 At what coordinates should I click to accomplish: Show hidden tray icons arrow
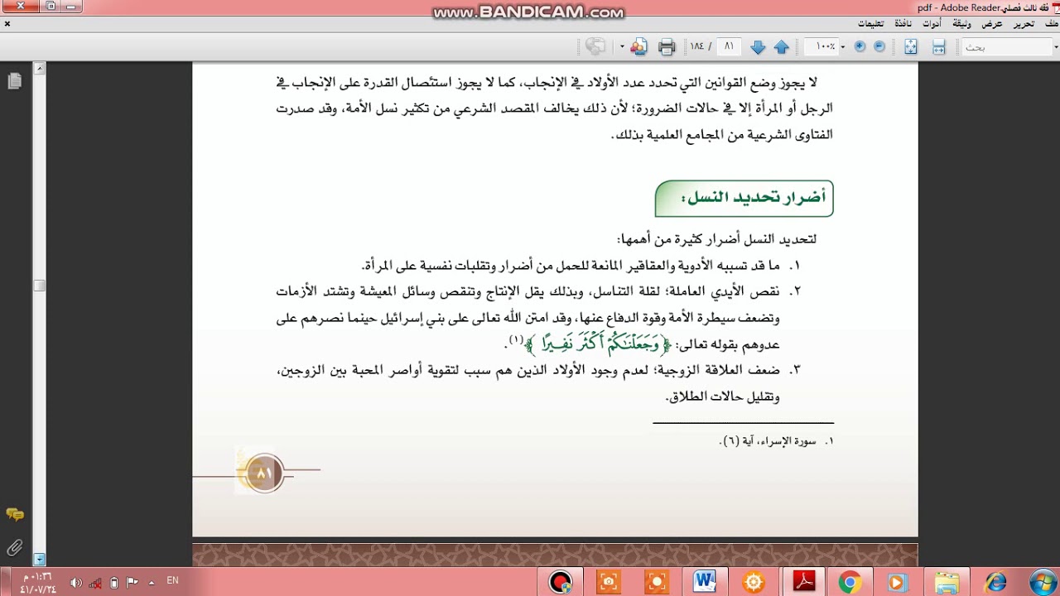pyautogui.click(x=152, y=583)
